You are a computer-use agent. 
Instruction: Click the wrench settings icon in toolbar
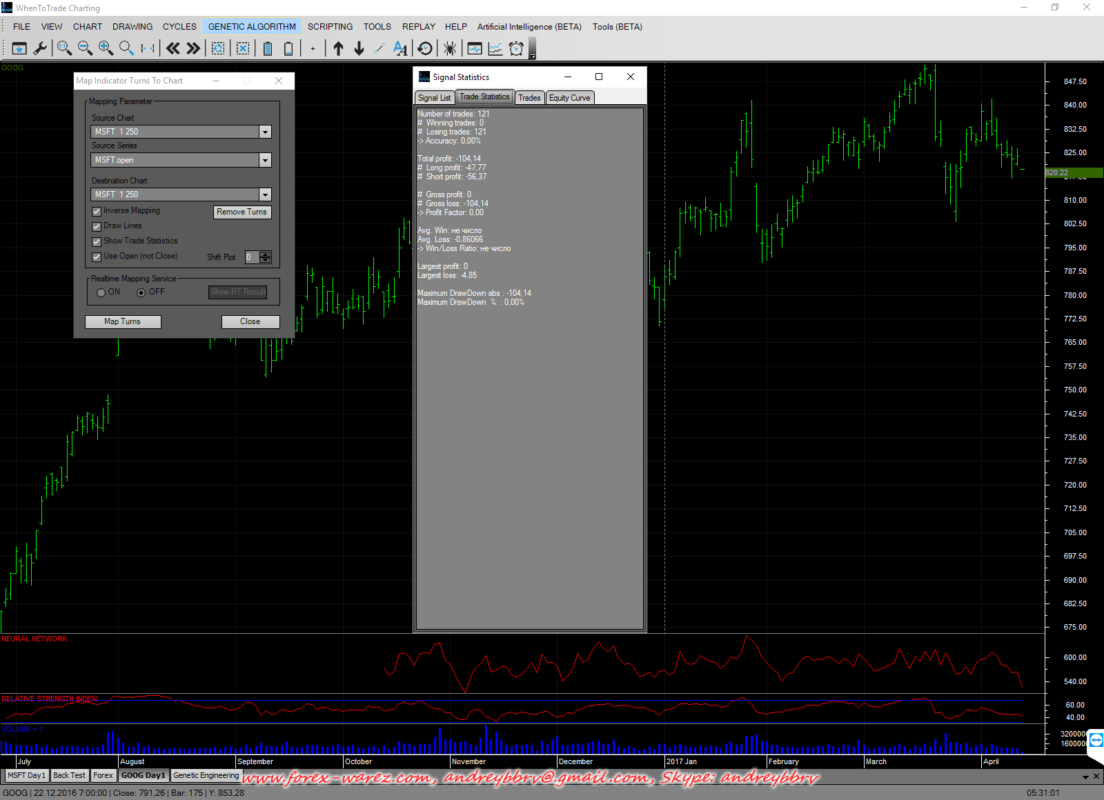pyautogui.click(x=40, y=48)
